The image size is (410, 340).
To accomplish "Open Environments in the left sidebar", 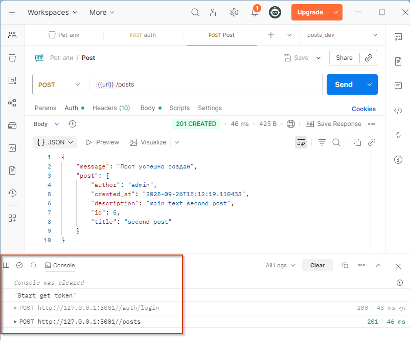I will coord(12,80).
